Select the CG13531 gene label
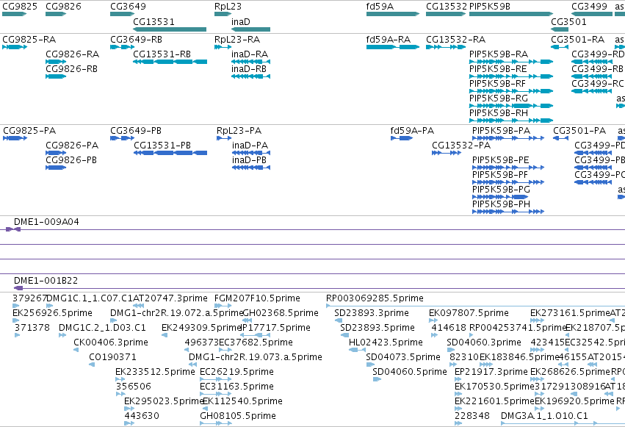The height and width of the screenshot is (427, 625). [x=153, y=21]
